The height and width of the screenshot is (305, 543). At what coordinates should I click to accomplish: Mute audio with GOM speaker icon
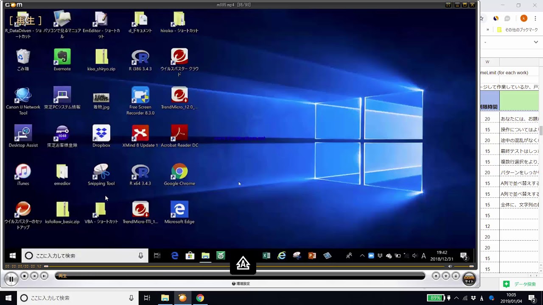click(x=450, y=266)
